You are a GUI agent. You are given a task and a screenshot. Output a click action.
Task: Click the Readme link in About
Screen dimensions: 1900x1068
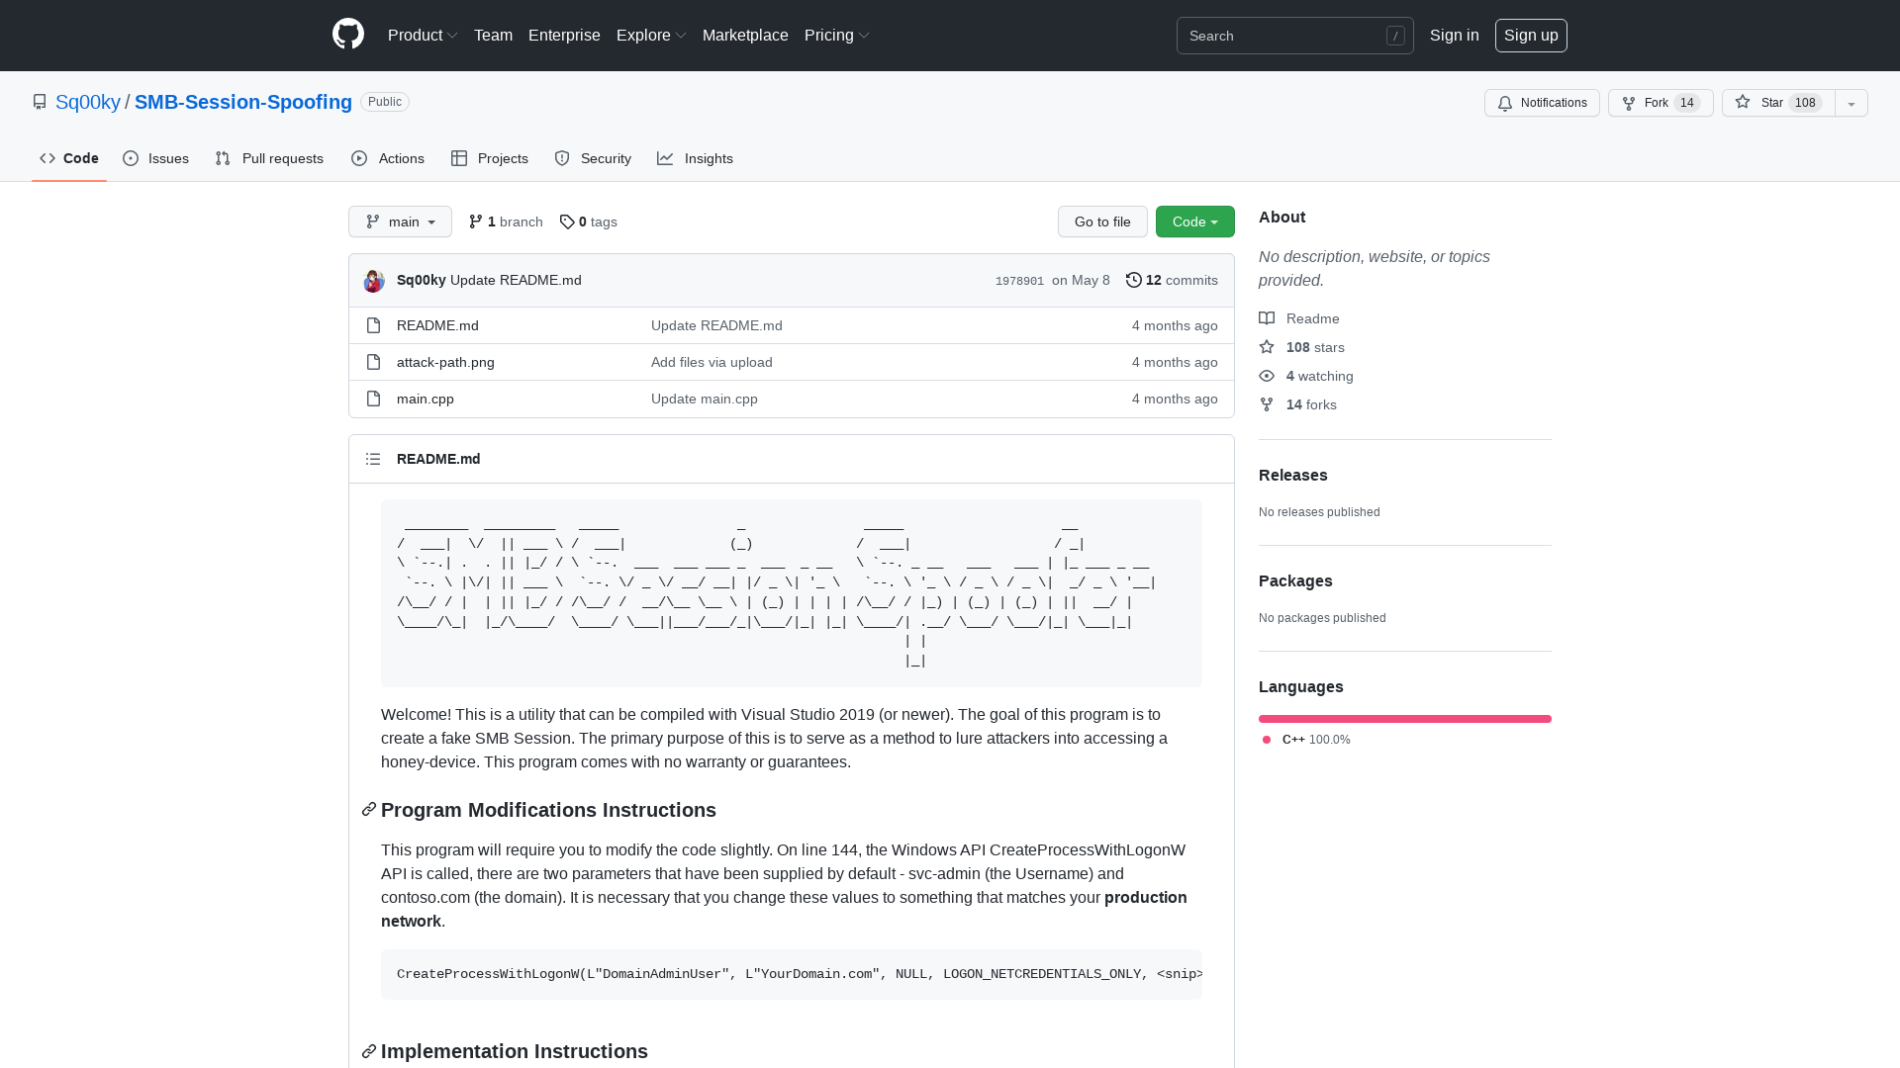tap(1299, 318)
